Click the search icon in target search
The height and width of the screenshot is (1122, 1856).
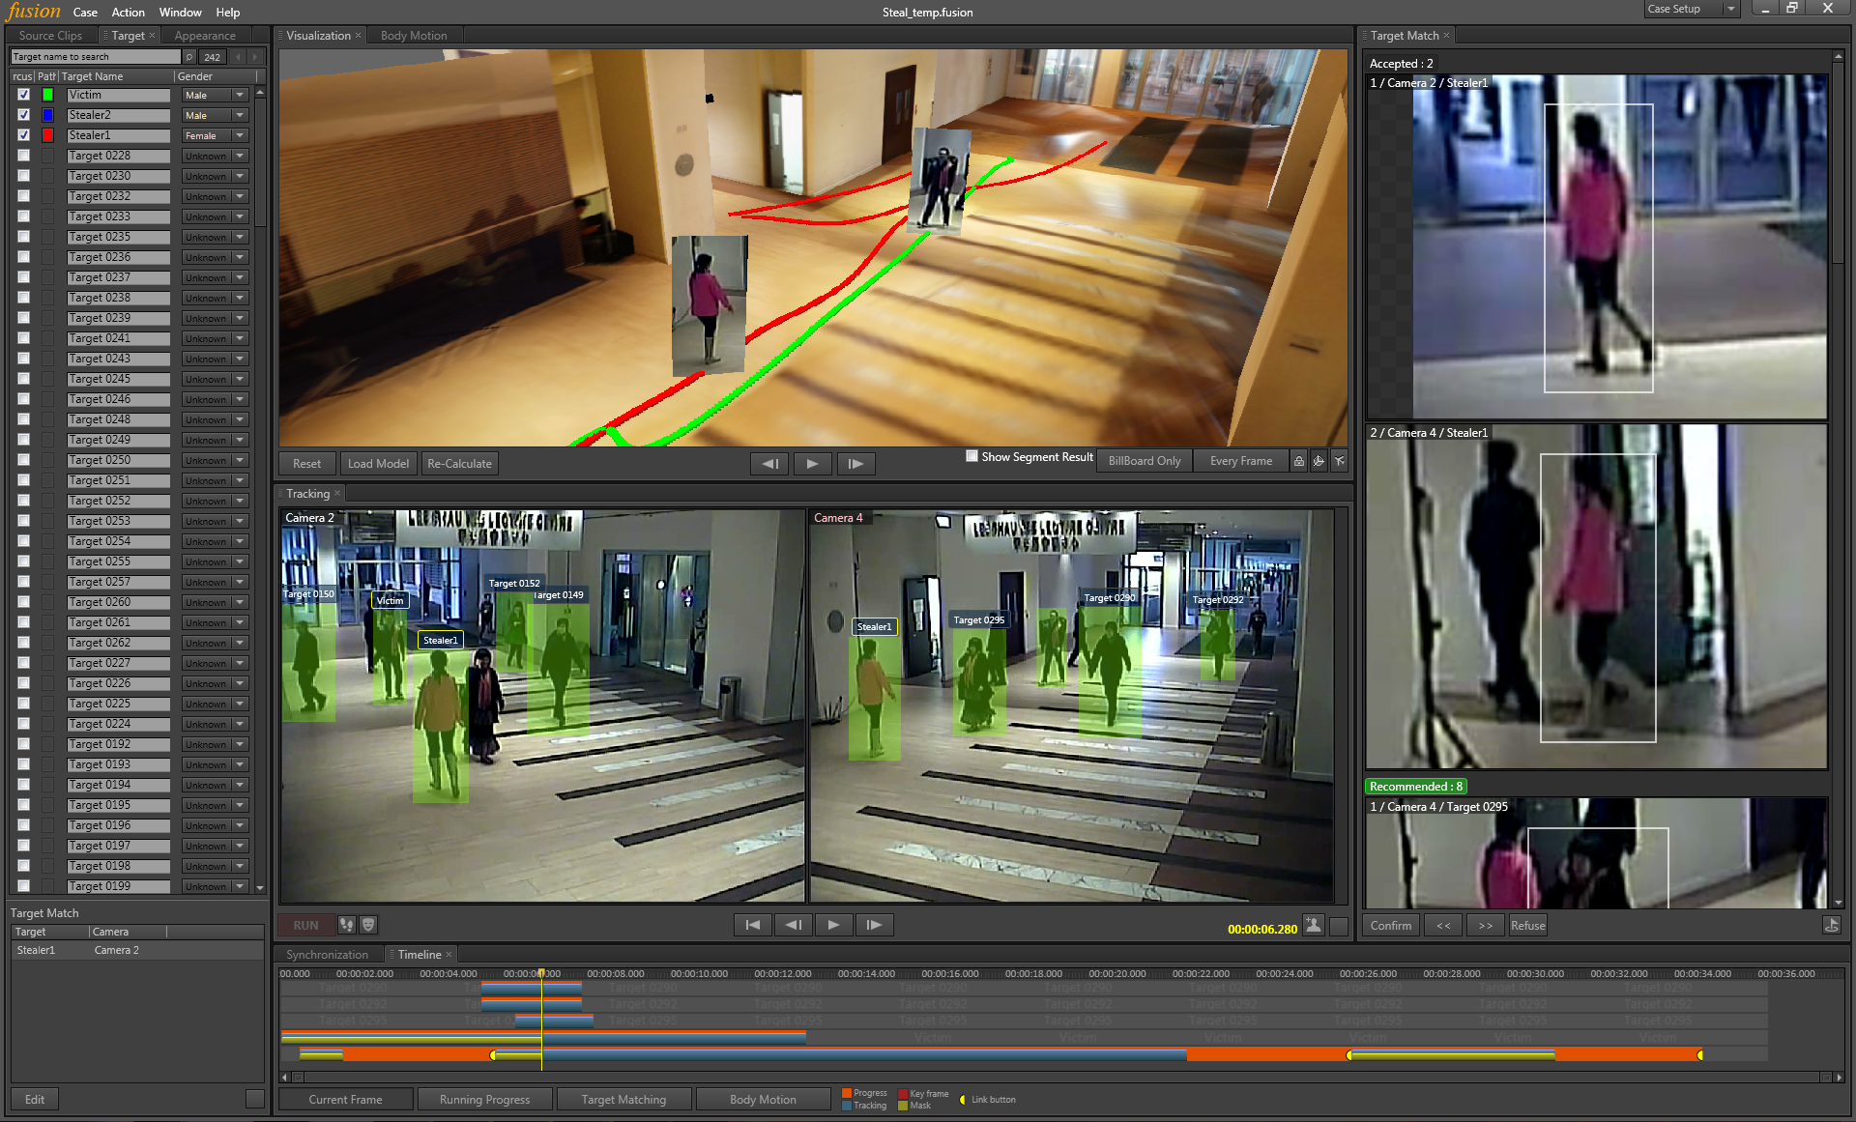[x=189, y=57]
